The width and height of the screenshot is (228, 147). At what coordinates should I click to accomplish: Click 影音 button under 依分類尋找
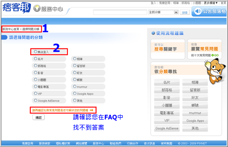pyautogui.click(x=167, y=98)
